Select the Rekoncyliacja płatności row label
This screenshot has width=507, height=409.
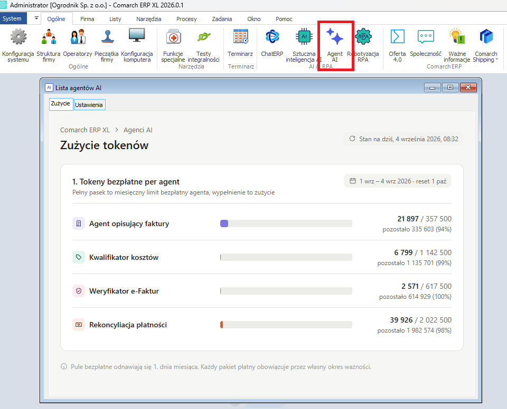pyautogui.click(x=128, y=325)
